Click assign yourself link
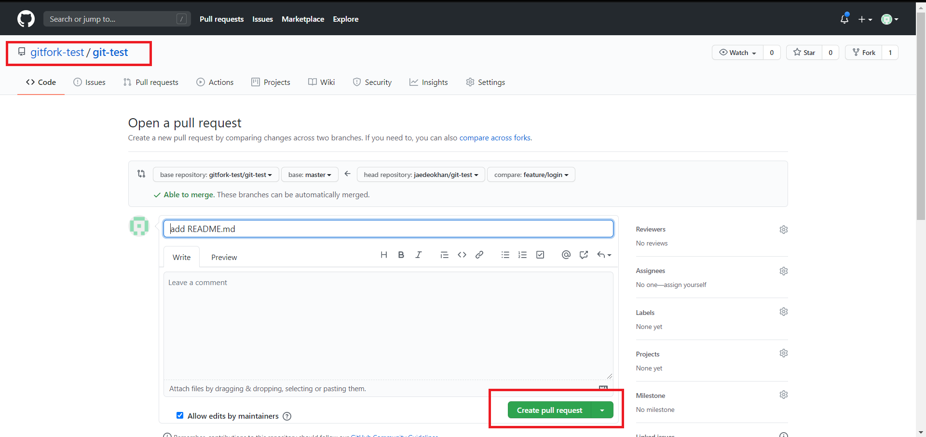 pos(685,285)
